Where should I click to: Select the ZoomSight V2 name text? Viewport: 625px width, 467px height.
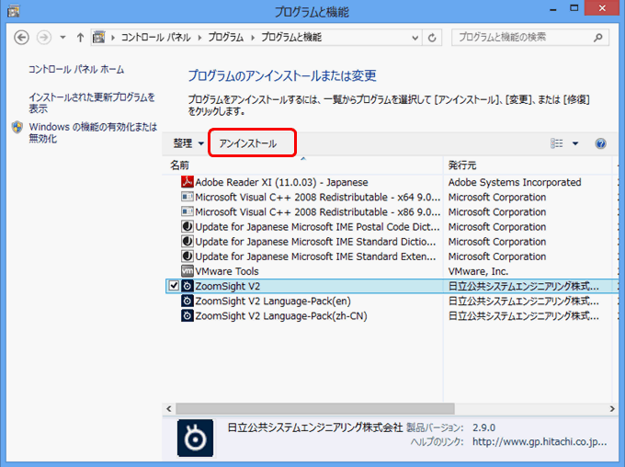point(227,286)
